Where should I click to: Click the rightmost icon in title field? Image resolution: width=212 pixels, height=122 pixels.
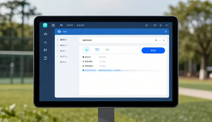coord(164,40)
